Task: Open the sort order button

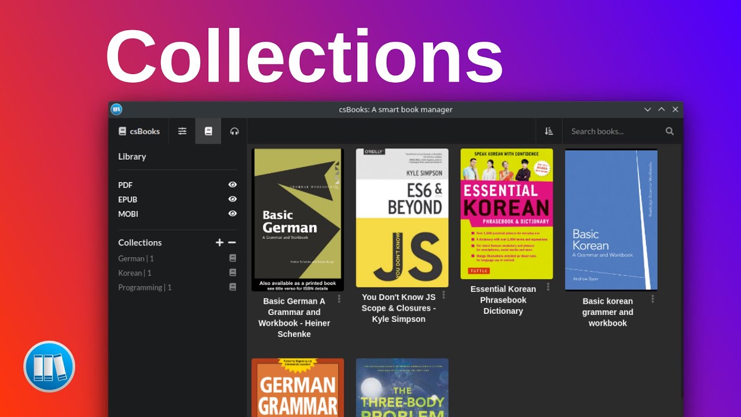Action: [x=549, y=131]
